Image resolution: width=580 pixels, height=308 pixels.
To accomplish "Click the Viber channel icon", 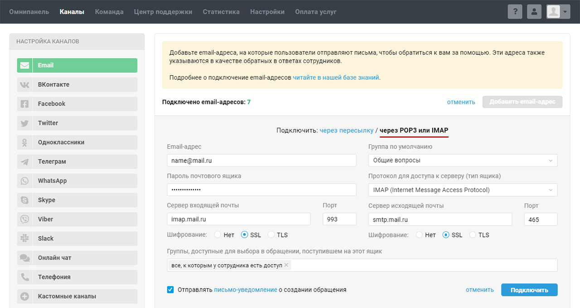I will (24, 219).
